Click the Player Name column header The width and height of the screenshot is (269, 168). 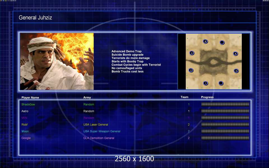pyautogui.click(x=30, y=97)
